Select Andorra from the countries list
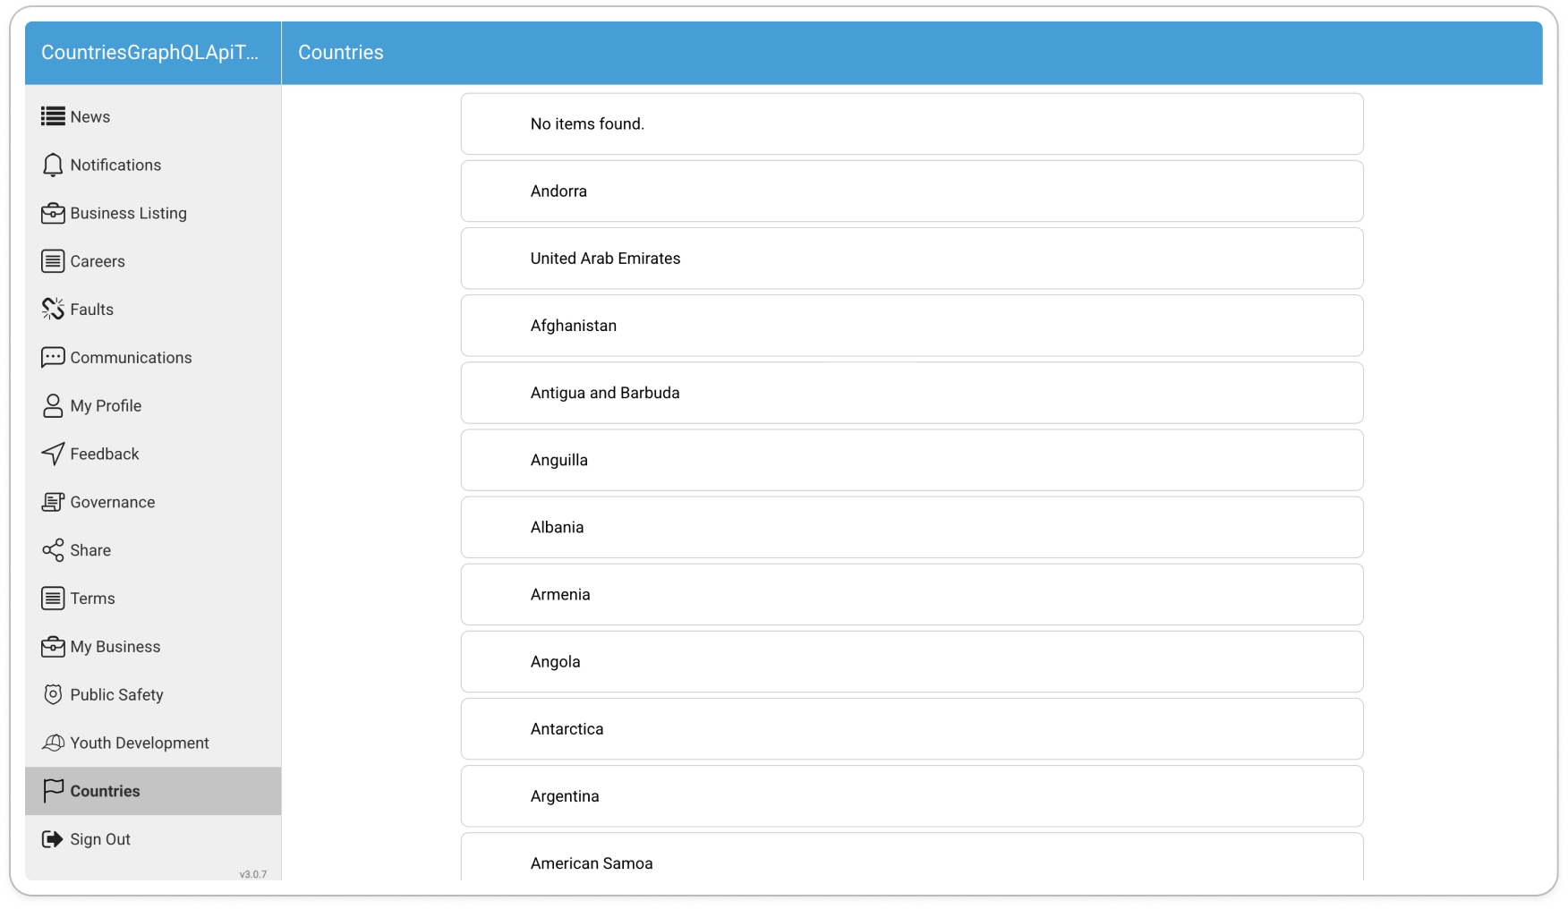 pyautogui.click(x=911, y=191)
